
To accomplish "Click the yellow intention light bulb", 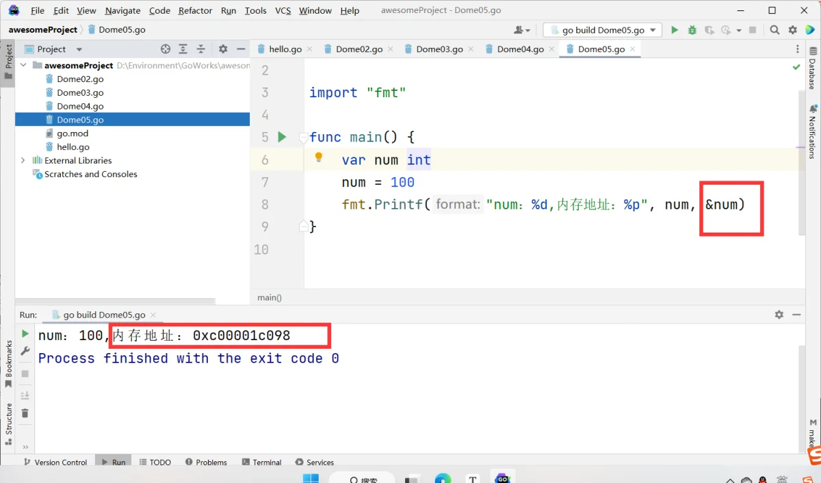I will coord(318,157).
